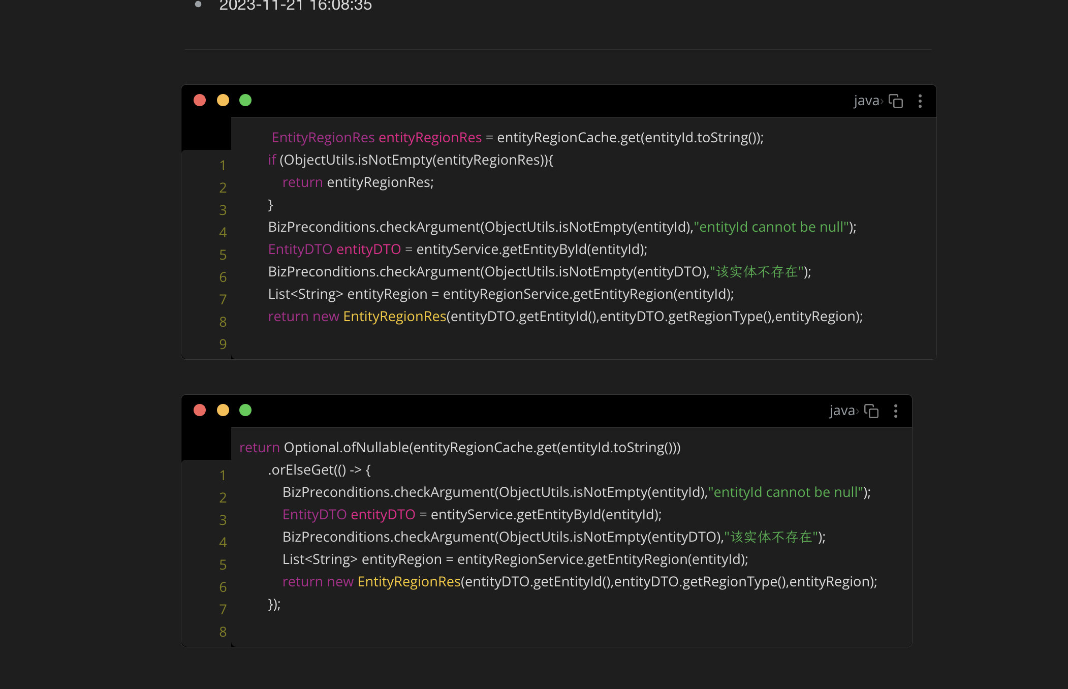Open java language selector on first block

pyautogui.click(x=867, y=101)
